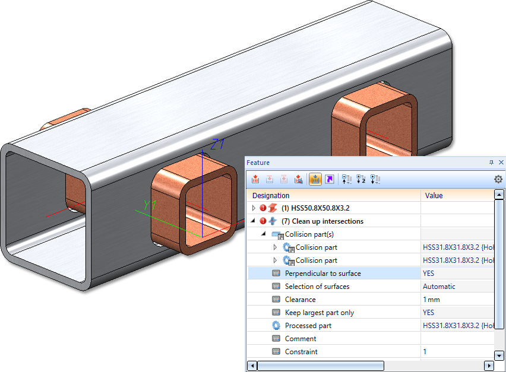Click the Perpendicular to surface parameter icon
The image size is (506, 372).
(276, 274)
